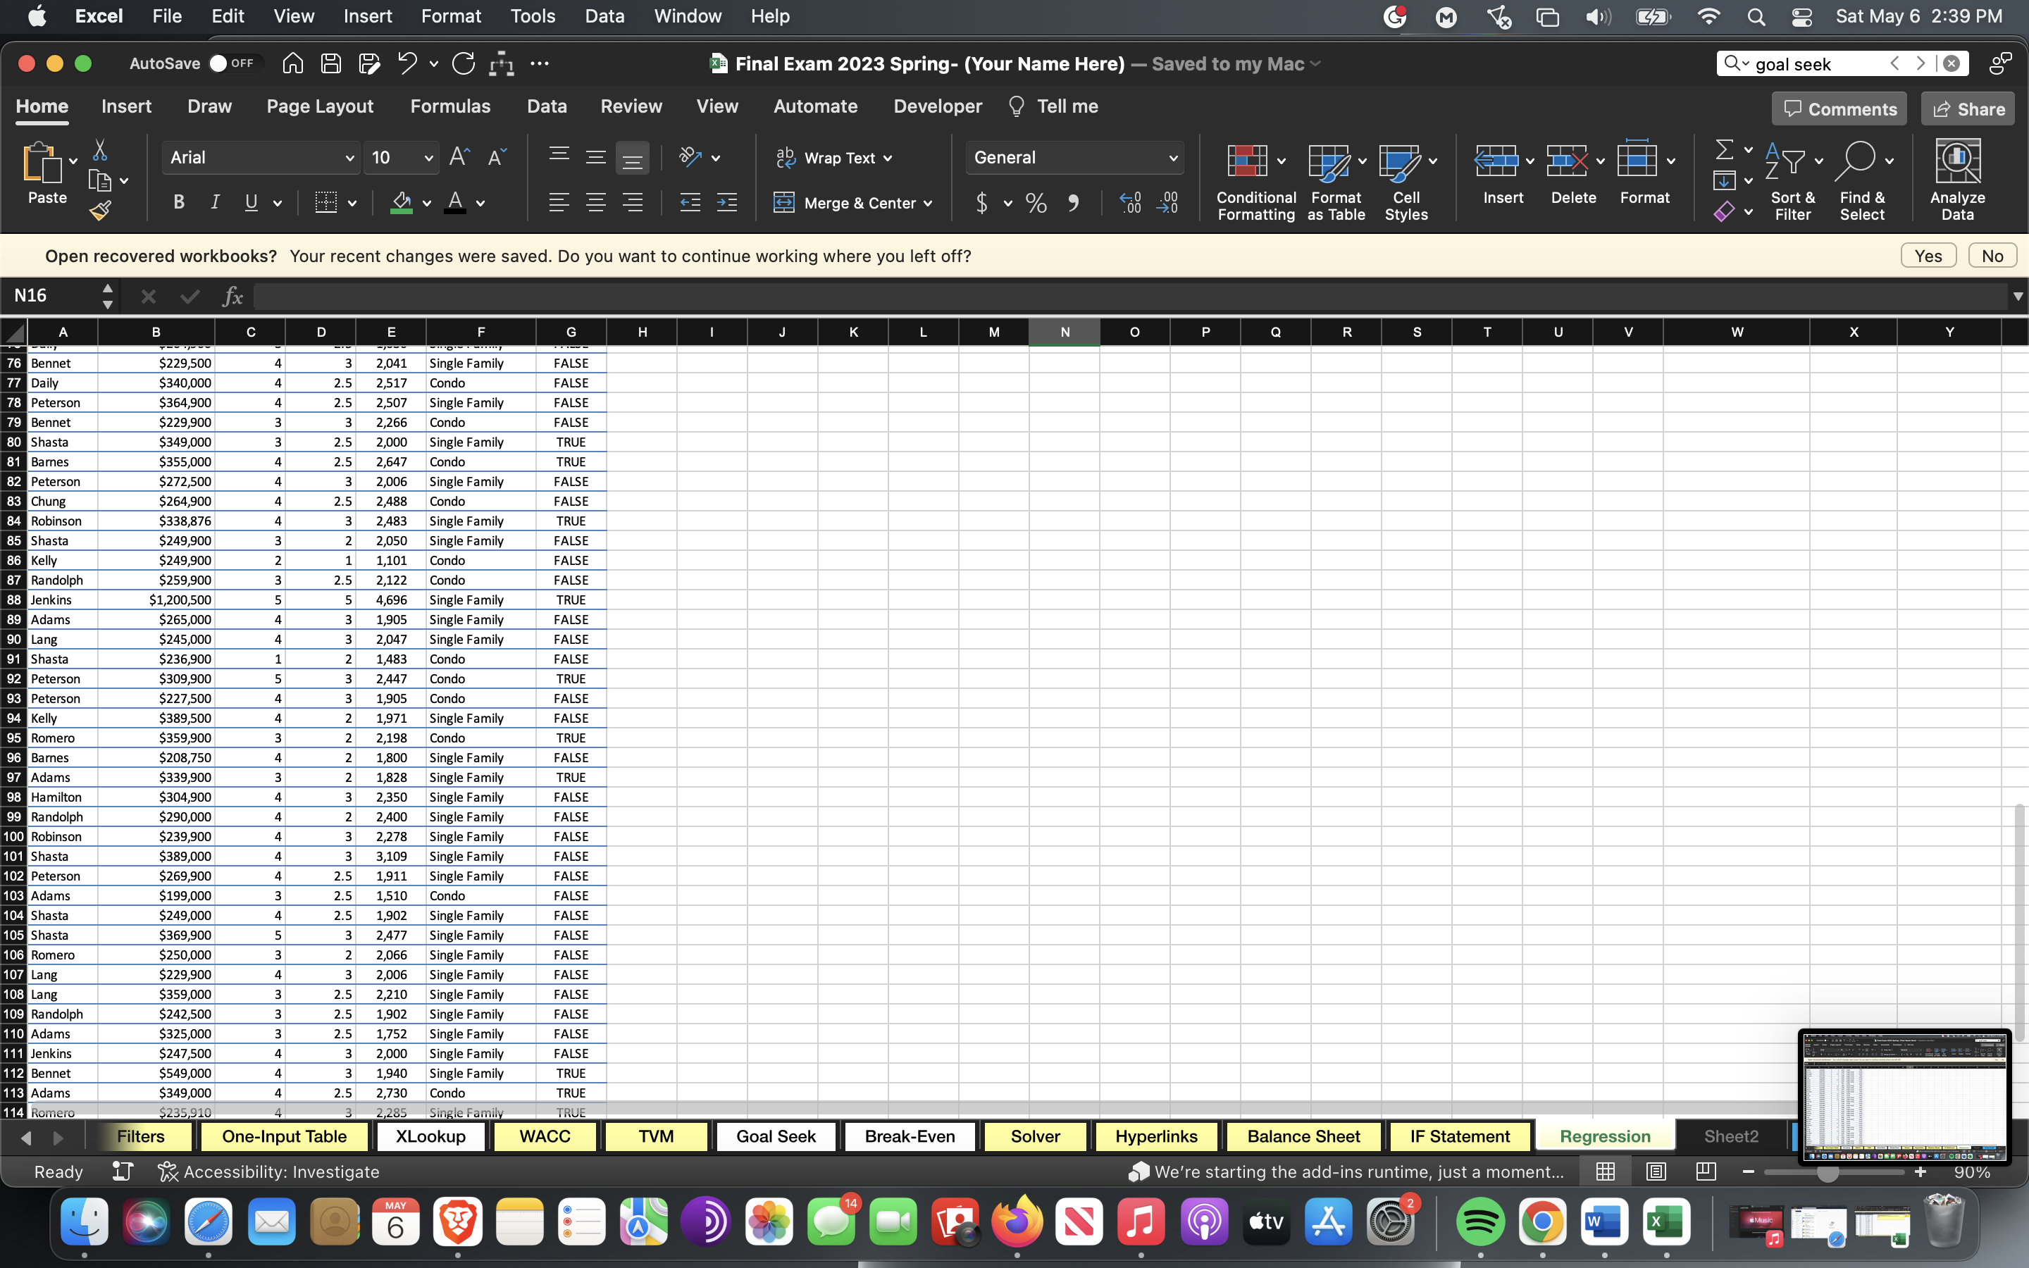Click the Format Painter brush icon
The image size is (2029, 1268).
click(x=100, y=211)
